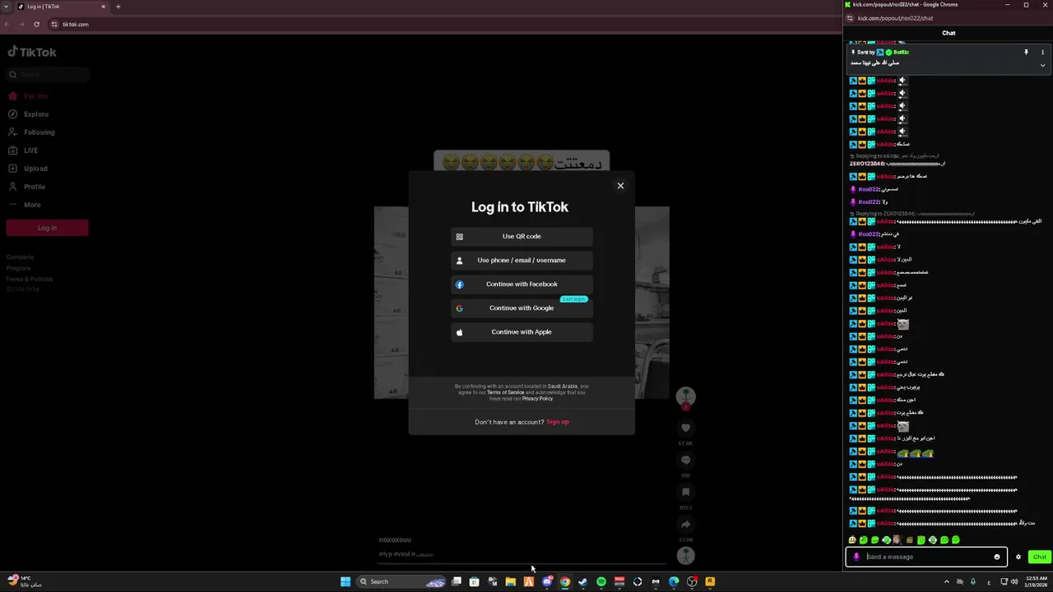Bookmark the video with the save icon
The width and height of the screenshot is (1053, 592).
(685, 493)
